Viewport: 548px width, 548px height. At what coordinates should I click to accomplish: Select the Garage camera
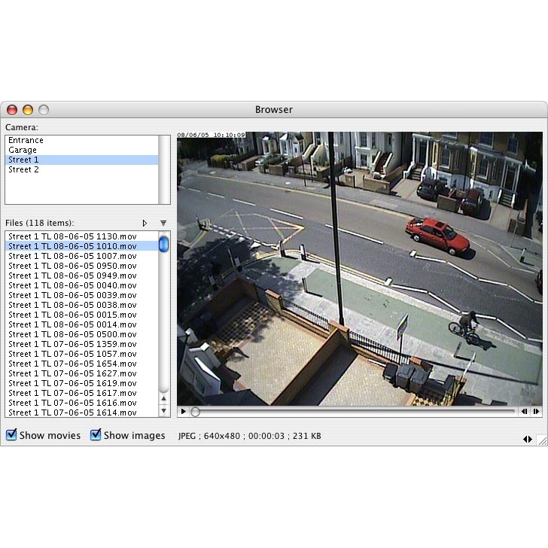tap(23, 150)
